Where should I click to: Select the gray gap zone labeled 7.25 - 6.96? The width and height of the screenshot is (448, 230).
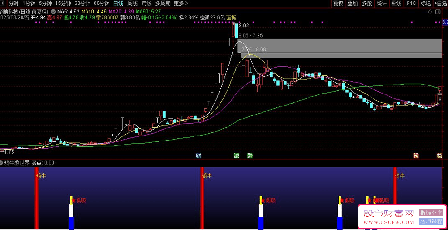tap(341, 55)
